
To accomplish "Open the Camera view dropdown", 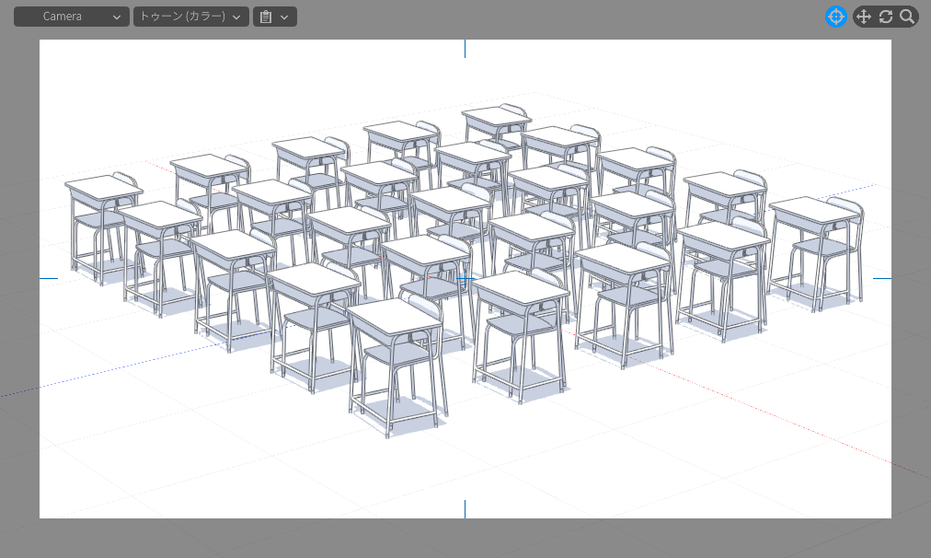I will 71,17.
